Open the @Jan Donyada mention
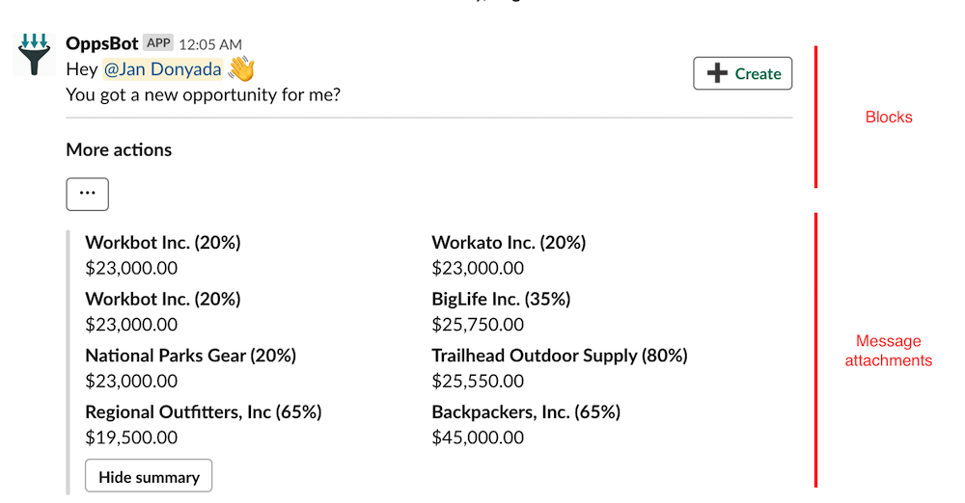965x503 pixels. coord(162,69)
